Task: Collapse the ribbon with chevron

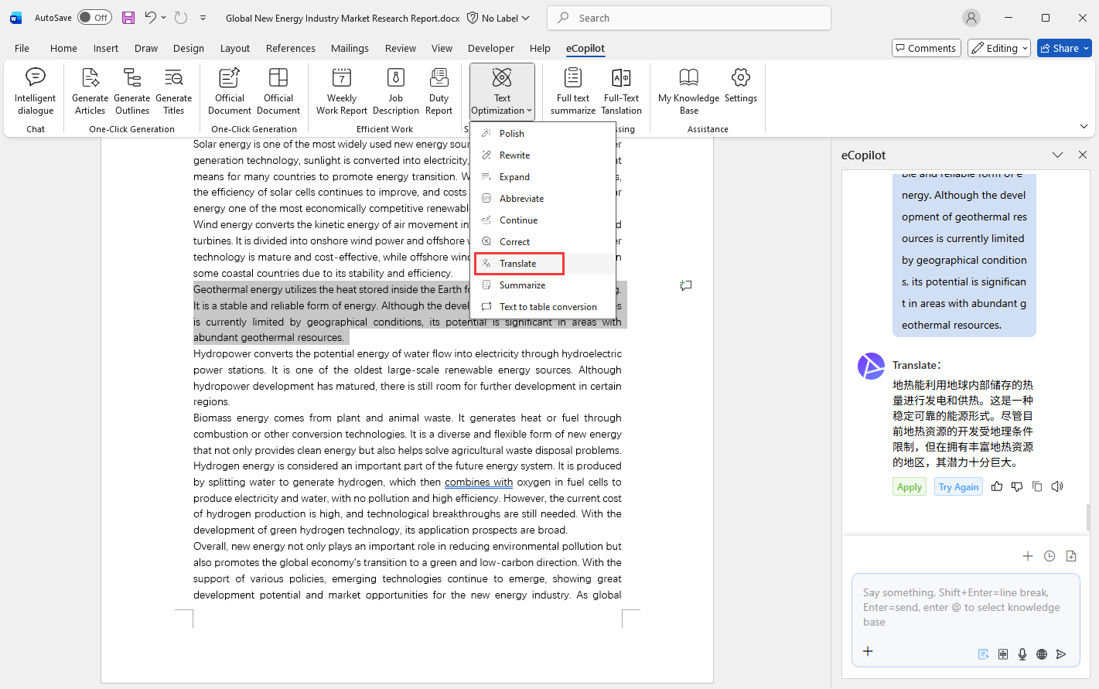Action: [x=1084, y=126]
